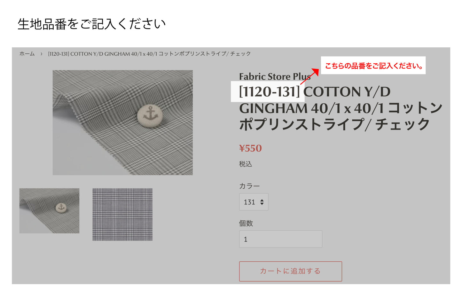Click the ¥550 price text
This screenshot has width=462, height=308.
[x=250, y=148]
